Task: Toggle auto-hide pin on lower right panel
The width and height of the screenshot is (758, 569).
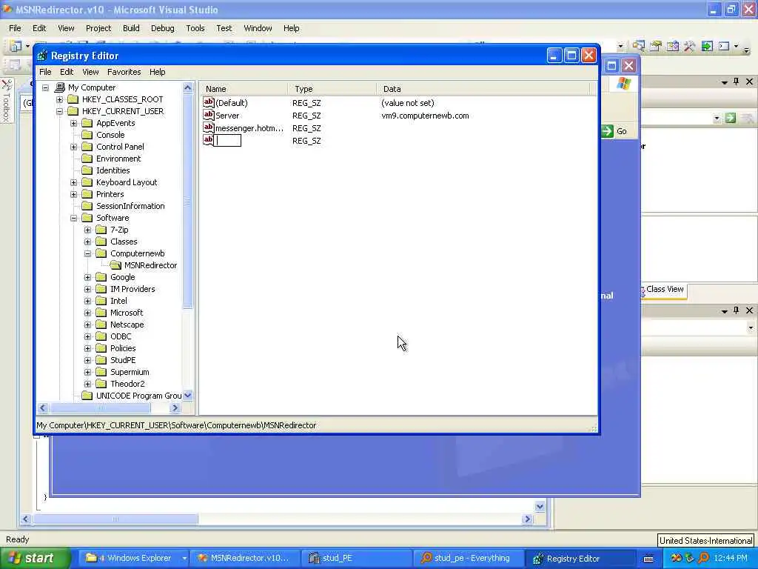Action: point(737,310)
